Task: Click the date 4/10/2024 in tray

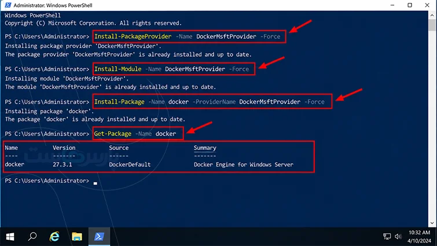Action: (x=419, y=241)
